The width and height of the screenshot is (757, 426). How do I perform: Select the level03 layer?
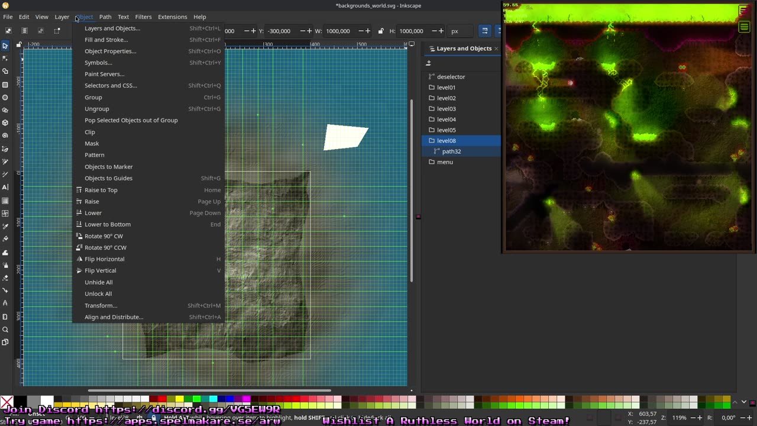446,109
